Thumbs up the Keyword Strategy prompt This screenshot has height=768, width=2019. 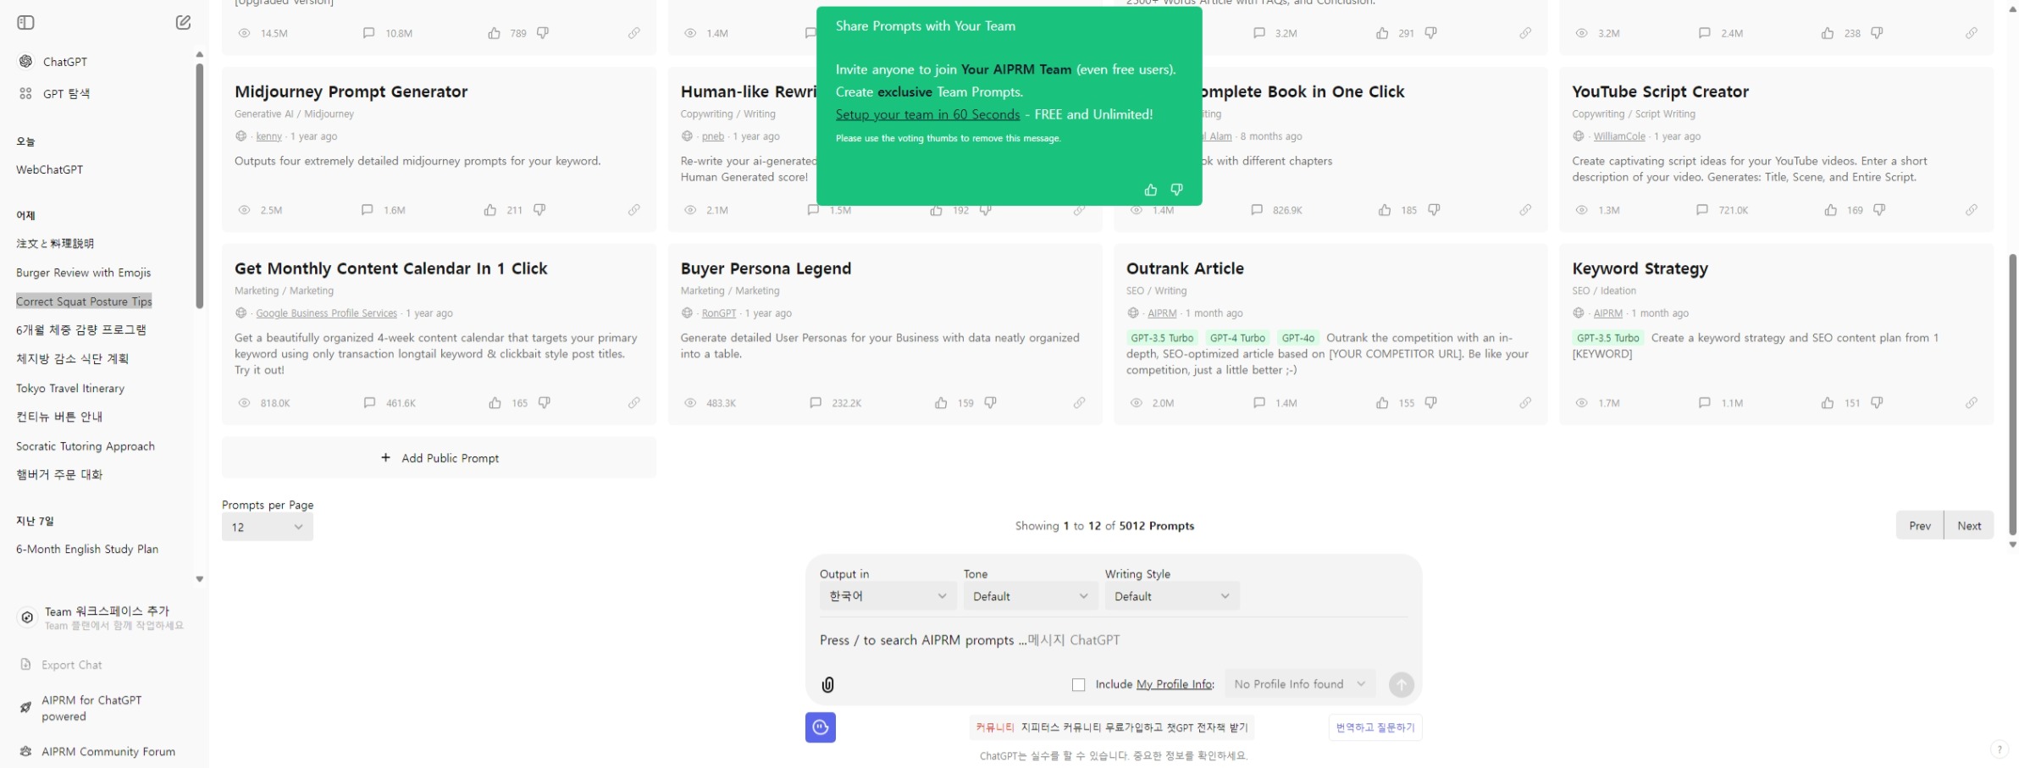tap(1828, 403)
